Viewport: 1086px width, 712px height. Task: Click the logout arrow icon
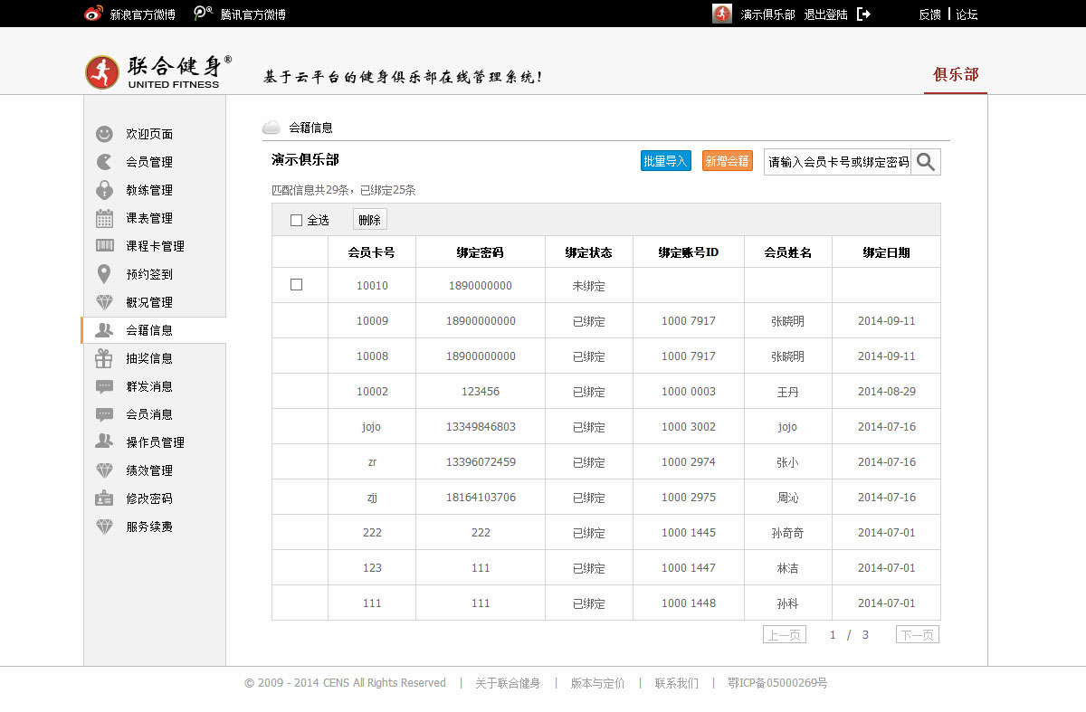863,14
